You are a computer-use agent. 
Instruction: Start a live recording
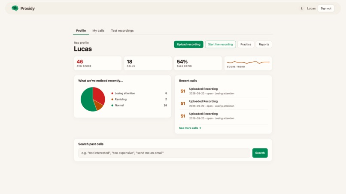220,44
